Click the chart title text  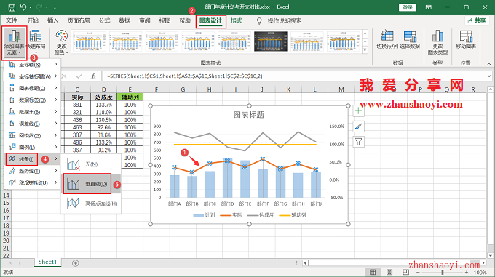pos(249,115)
